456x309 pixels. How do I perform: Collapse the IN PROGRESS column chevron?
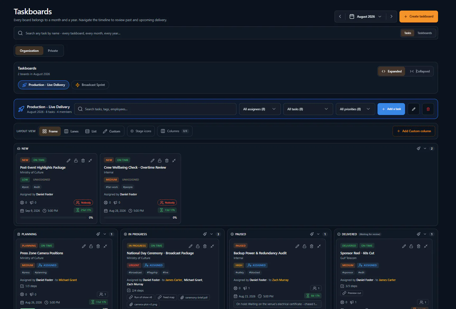(211, 234)
